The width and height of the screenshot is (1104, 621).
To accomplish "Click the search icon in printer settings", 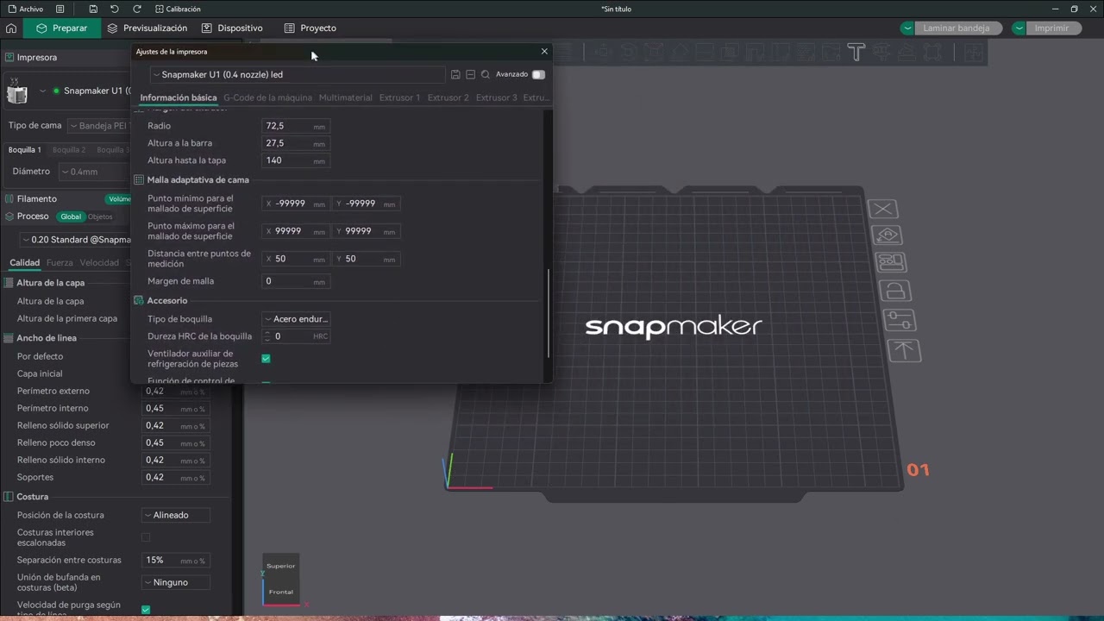I will click(x=486, y=75).
